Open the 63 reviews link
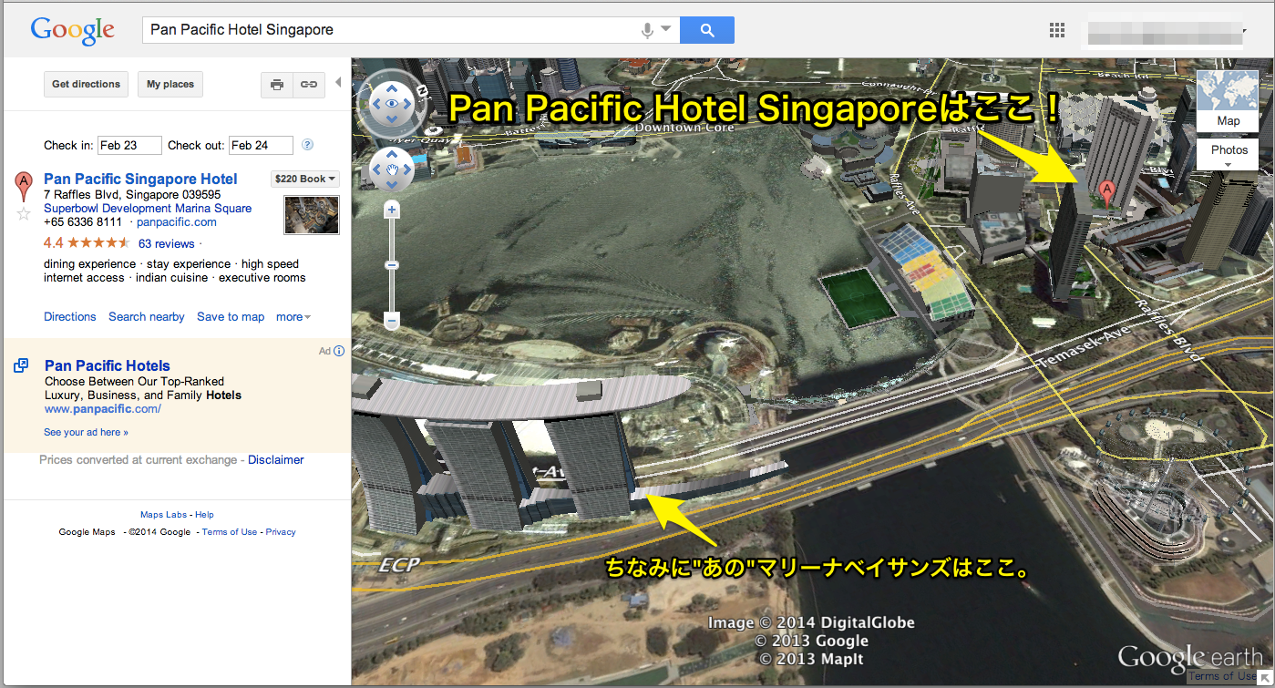 166,243
